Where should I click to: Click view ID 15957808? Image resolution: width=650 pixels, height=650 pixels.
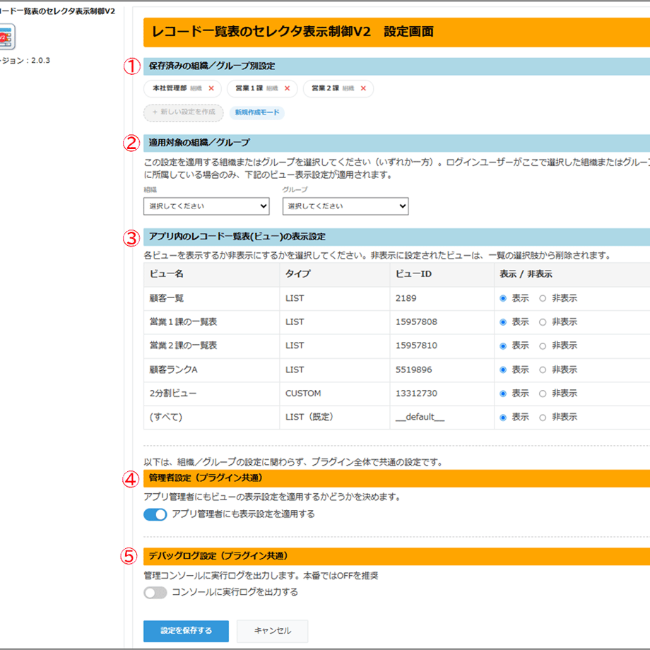[x=416, y=322]
